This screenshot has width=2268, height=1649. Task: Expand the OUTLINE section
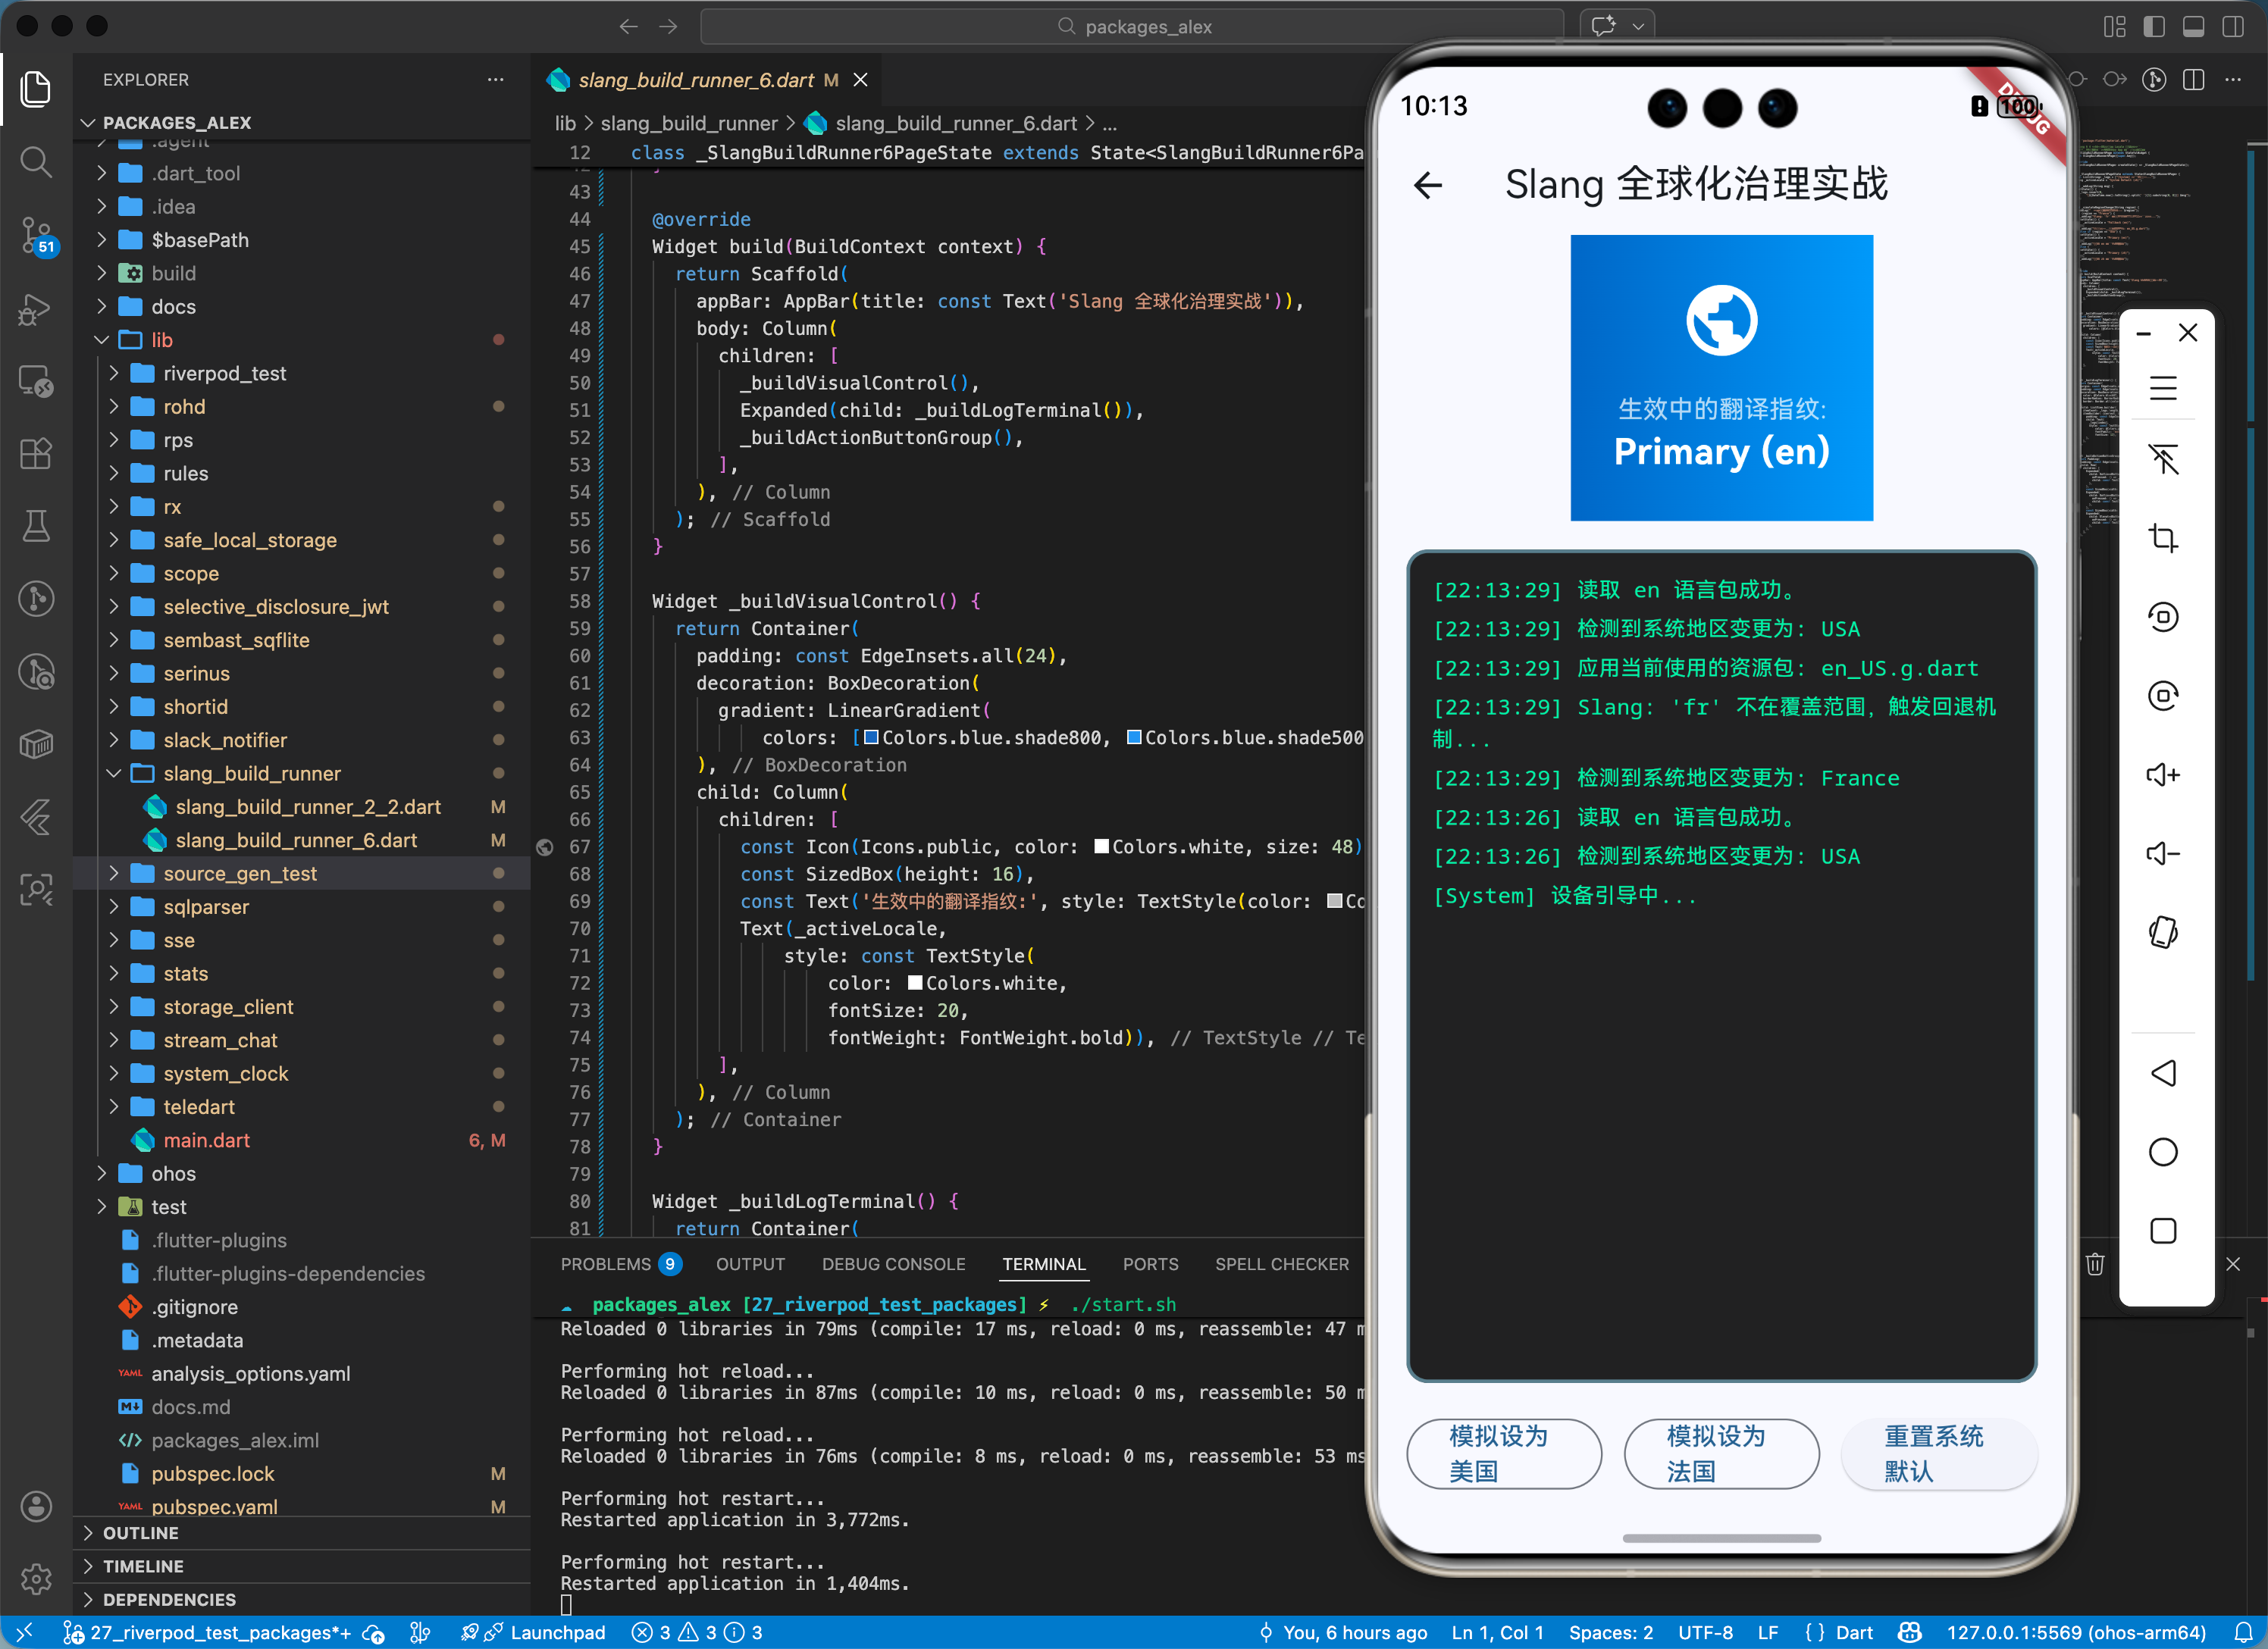(140, 1533)
